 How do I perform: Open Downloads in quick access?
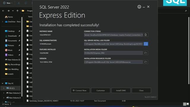click(x=11, y=36)
